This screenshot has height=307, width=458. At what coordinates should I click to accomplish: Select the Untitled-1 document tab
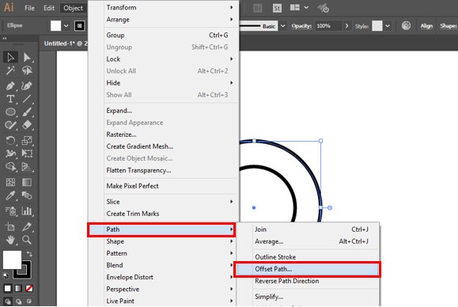click(x=66, y=44)
